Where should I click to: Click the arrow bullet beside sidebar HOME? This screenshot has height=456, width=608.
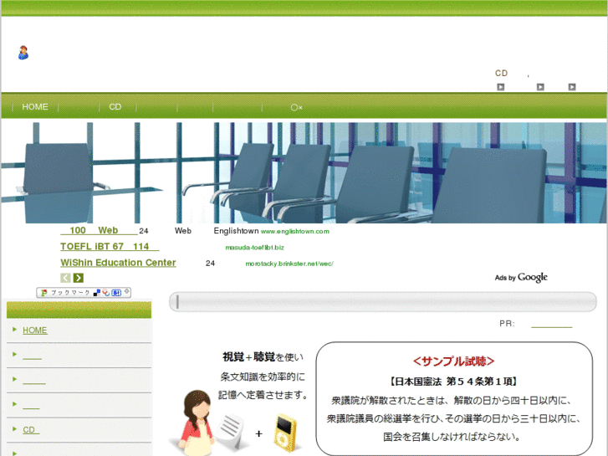14,329
